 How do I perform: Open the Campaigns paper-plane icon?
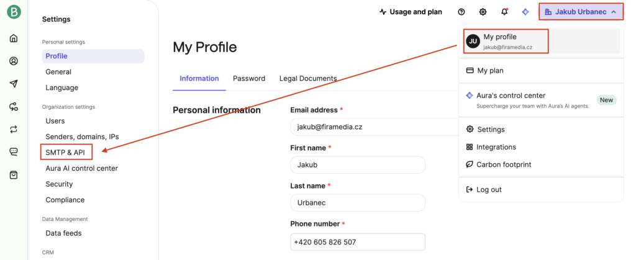point(14,84)
